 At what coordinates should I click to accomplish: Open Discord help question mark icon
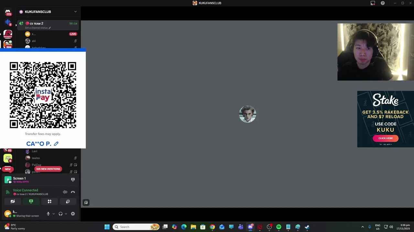(383, 3)
